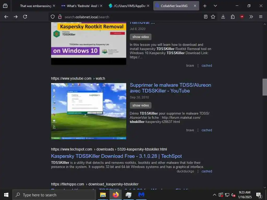This screenshot has height=200, width=267.
Task: Close the CollabNet SearXNG tab
Action: [195, 6]
